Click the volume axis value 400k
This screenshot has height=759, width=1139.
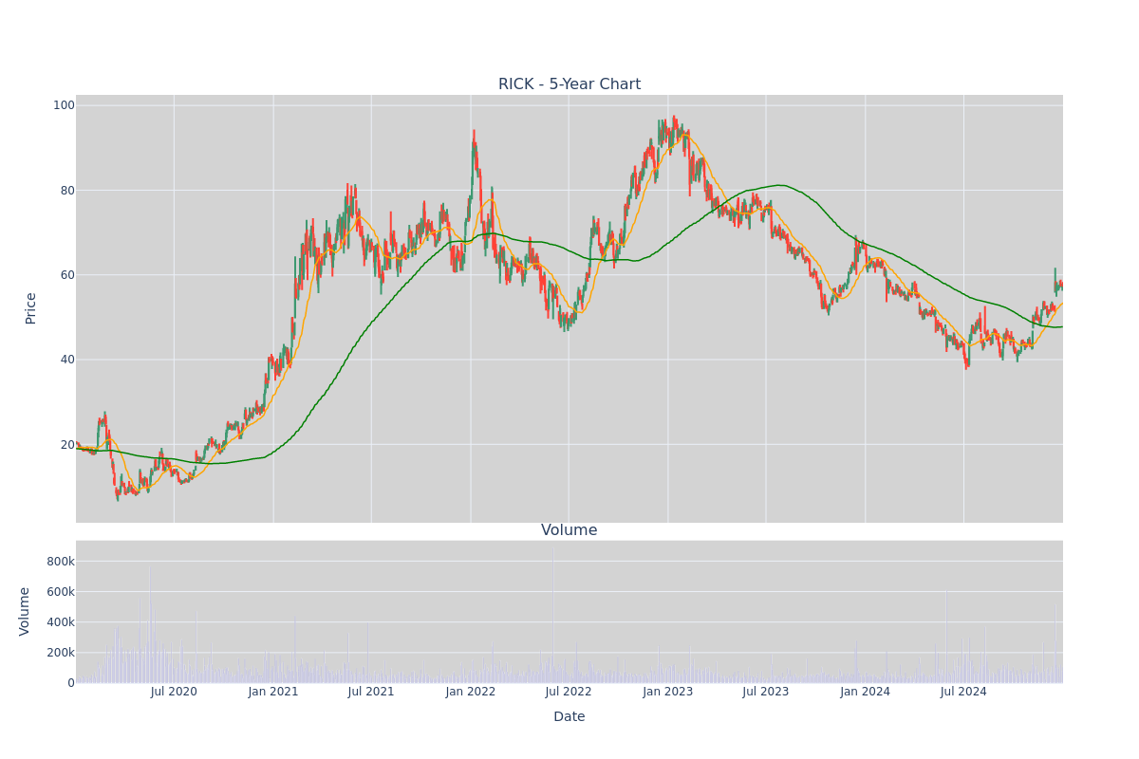pyautogui.click(x=60, y=622)
